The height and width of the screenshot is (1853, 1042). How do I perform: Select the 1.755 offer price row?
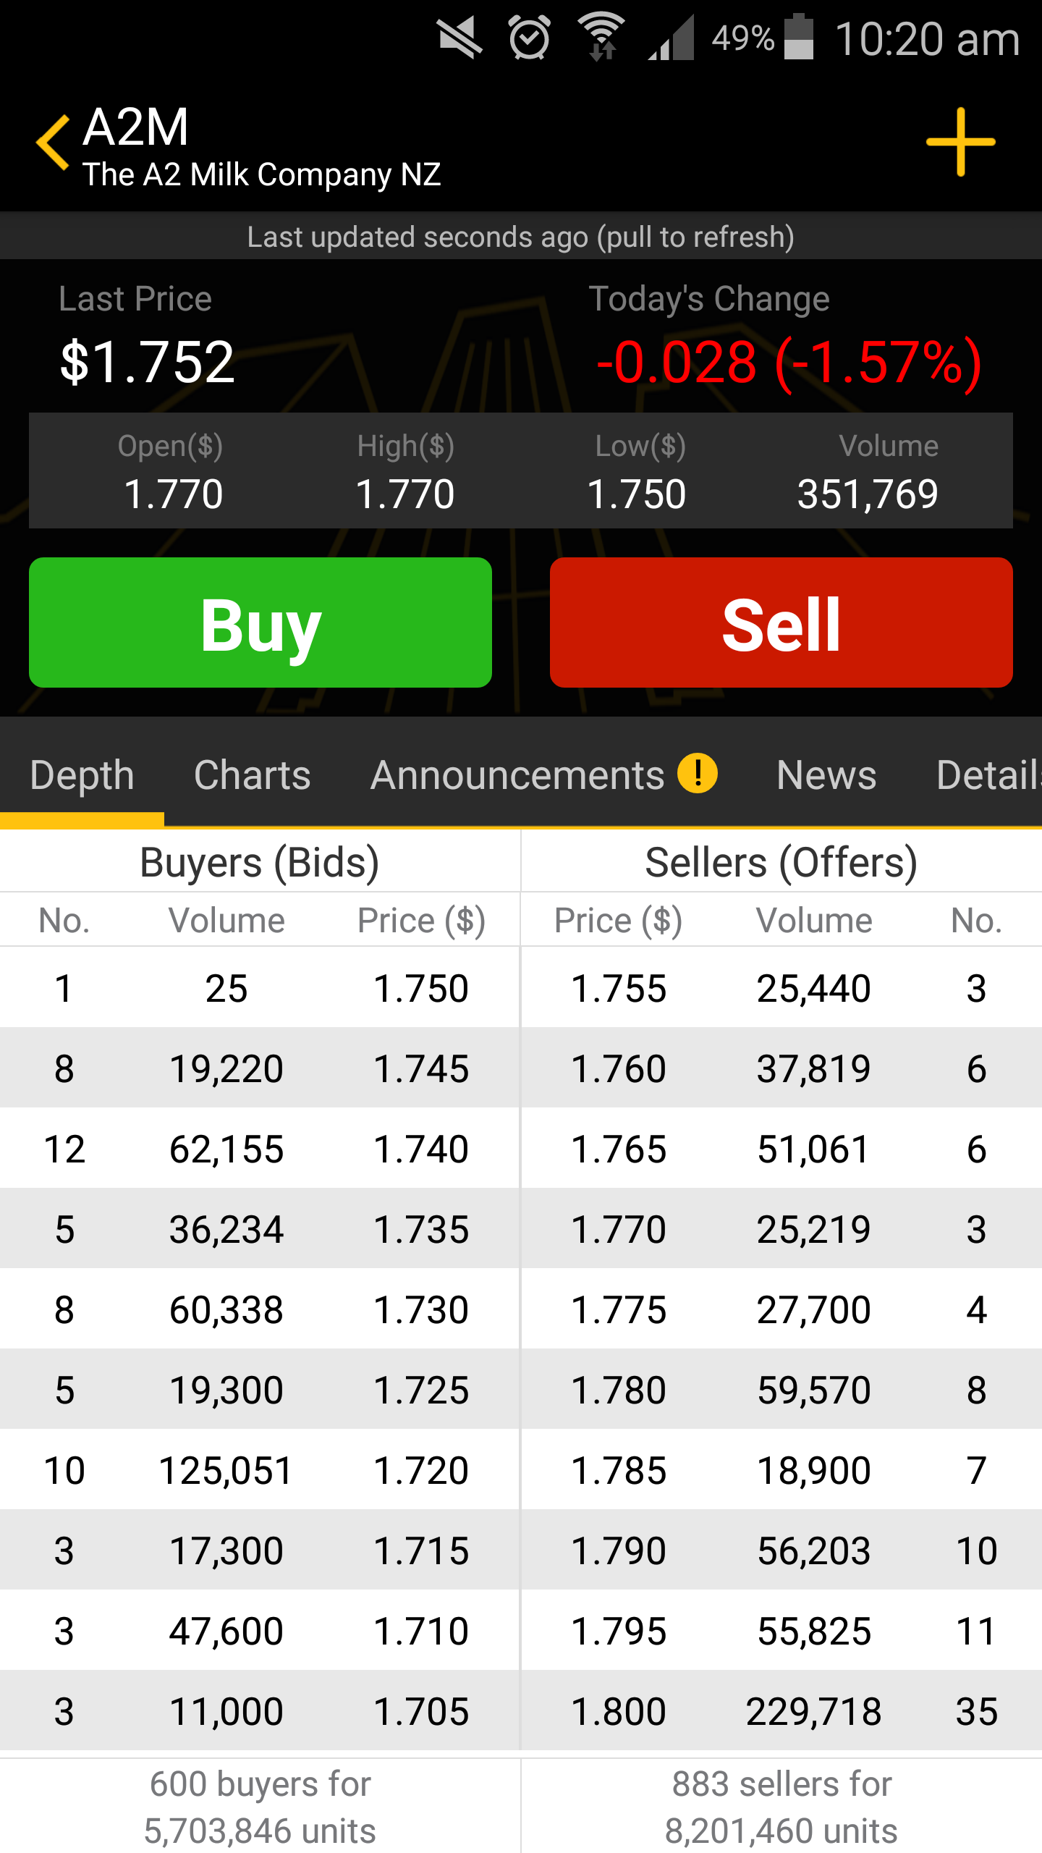point(781,988)
